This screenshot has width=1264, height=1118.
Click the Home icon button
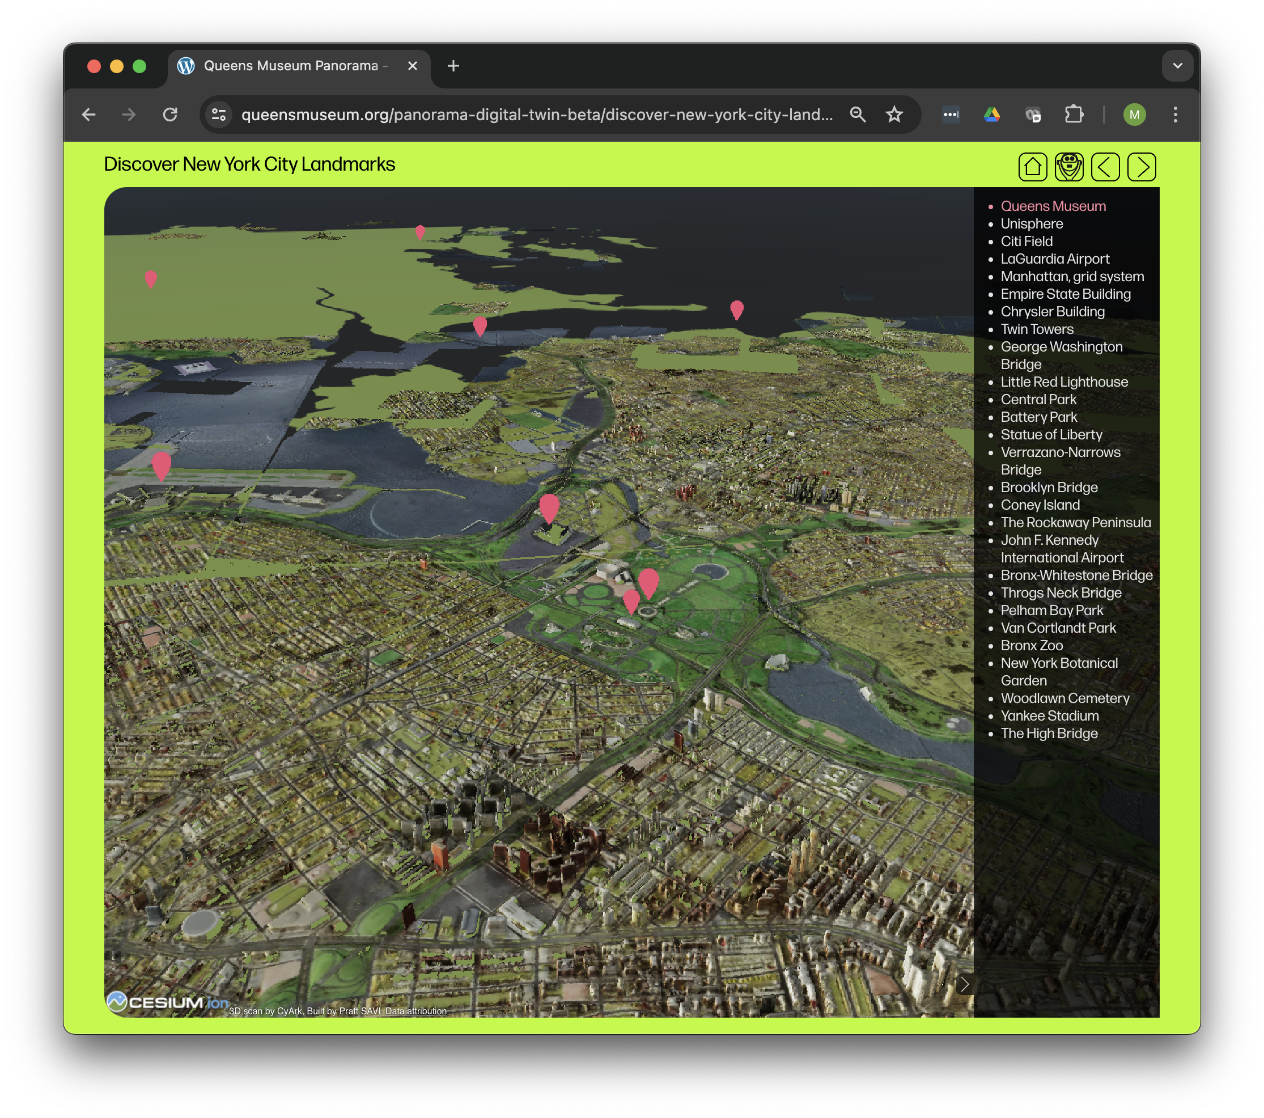[x=1032, y=167]
